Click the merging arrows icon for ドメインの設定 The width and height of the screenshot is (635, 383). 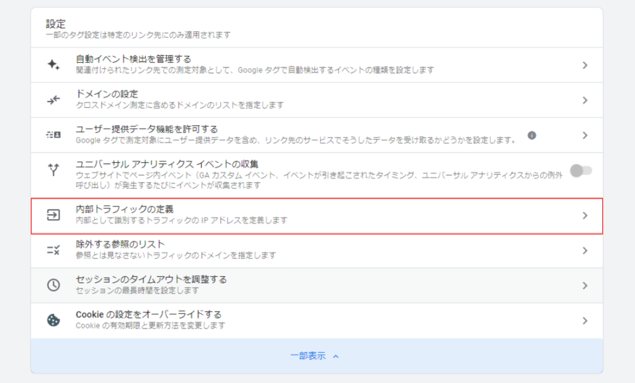[x=53, y=100]
